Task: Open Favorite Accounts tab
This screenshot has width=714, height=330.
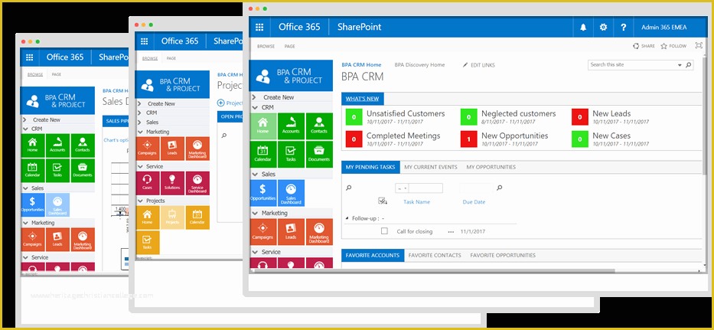Action: pyautogui.click(x=373, y=255)
